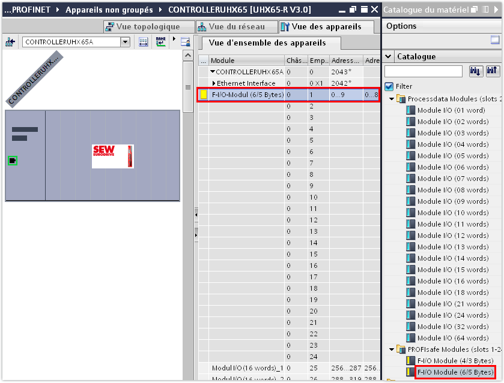Click the Options section header
The width and height of the screenshot is (504, 383).
[401, 26]
